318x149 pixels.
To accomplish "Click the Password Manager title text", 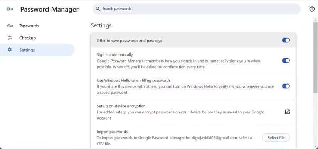I will pyautogui.click(x=49, y=9).
